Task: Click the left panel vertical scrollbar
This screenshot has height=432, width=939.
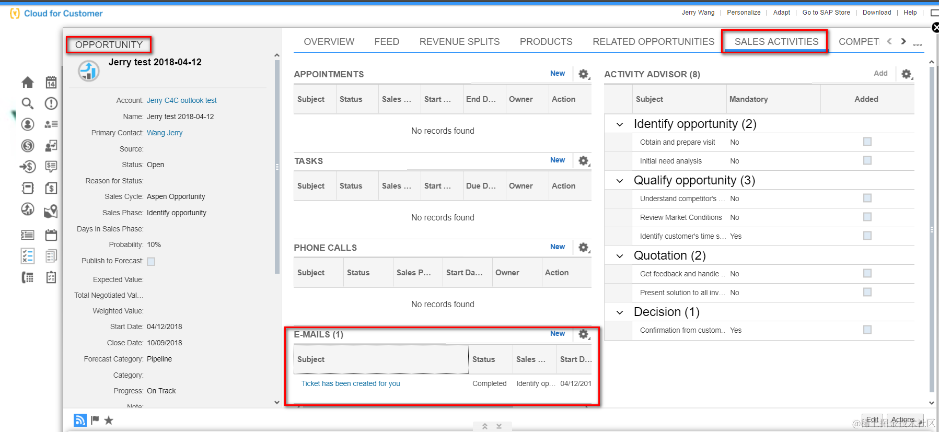Action: tap(277, 167)
